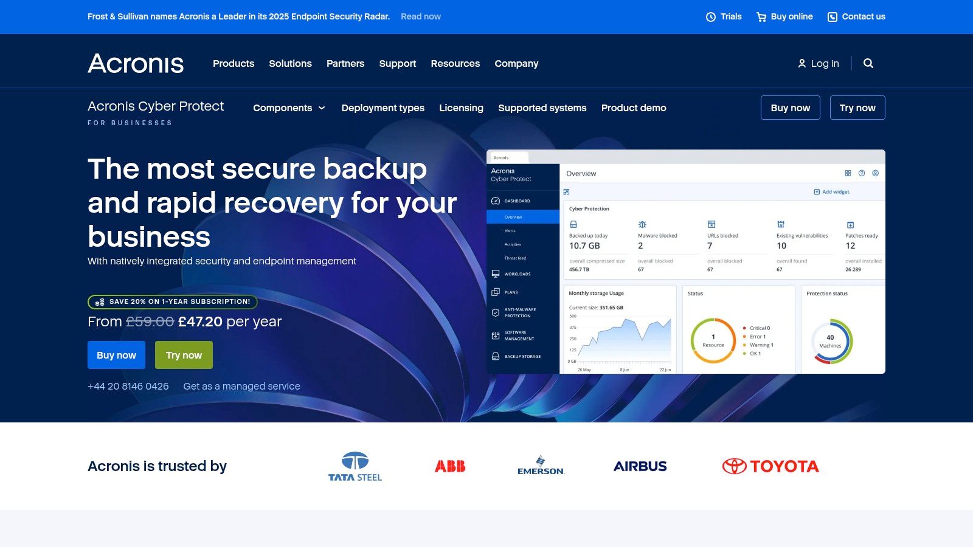Viewport: 973px width, 547px height.
Task: Open the search magnifier icon
Action: coord(868,63)
